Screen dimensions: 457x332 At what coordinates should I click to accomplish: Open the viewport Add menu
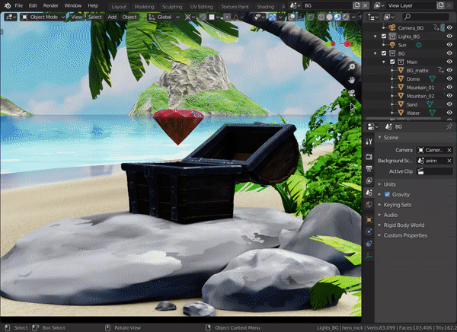point(112,18)
